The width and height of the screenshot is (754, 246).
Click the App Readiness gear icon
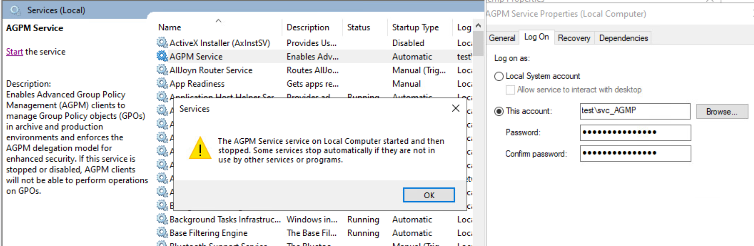(x=162, y=83)
